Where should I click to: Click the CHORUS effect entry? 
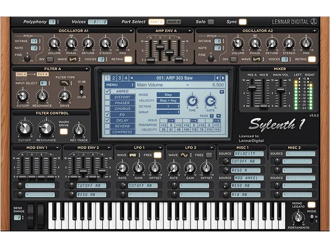tap(122, 109)
